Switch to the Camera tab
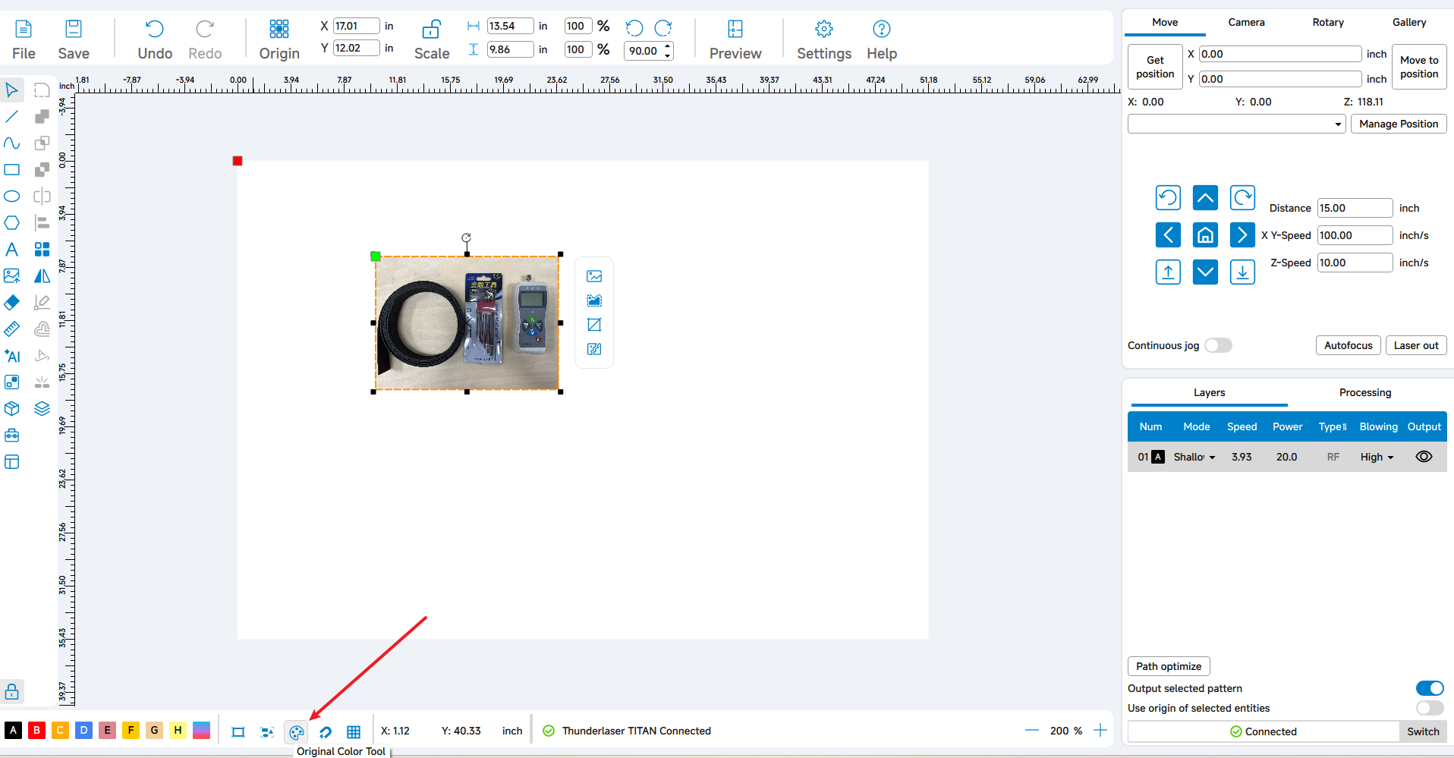The width and height of the screenshot is (1454, 758). (x=1246, y=22)
